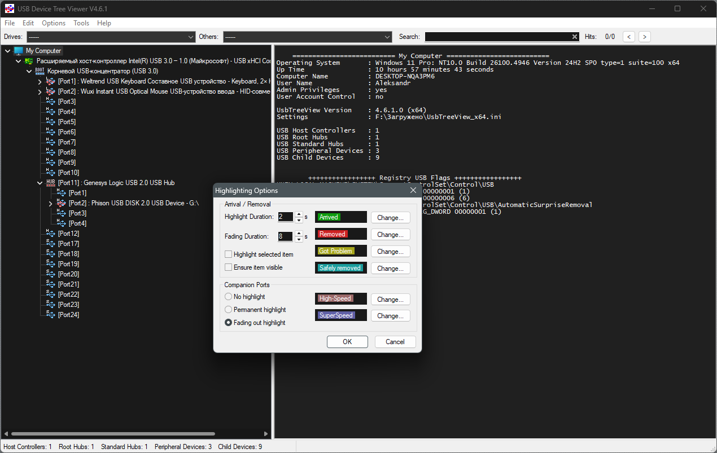
Task: Open the Help menu
Action: 104,23
